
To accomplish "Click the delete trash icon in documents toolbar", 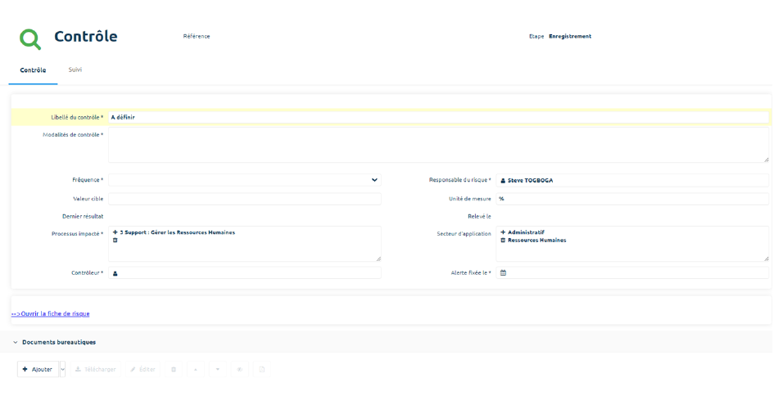I will tap(173, 370).
